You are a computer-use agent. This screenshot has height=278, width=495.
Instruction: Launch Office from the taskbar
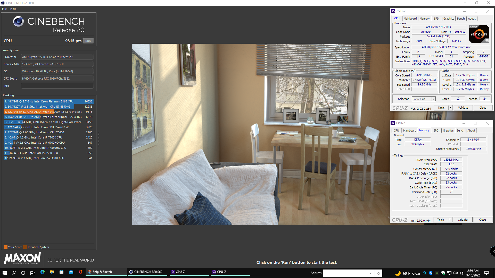point(80,272)
